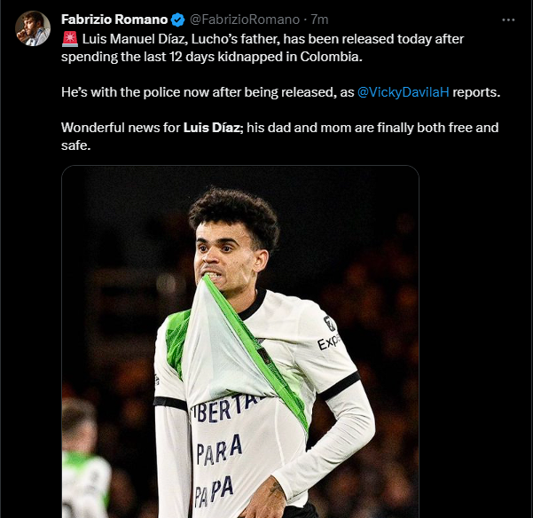Open the more options three-dot menu
This screenshot has height=518, width=533.
507,19
